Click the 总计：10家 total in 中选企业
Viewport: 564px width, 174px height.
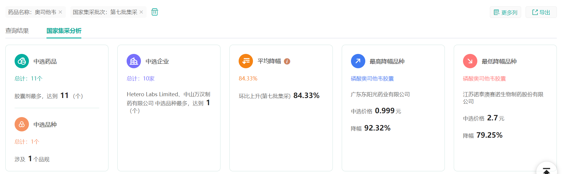click(x=141, y=79)
